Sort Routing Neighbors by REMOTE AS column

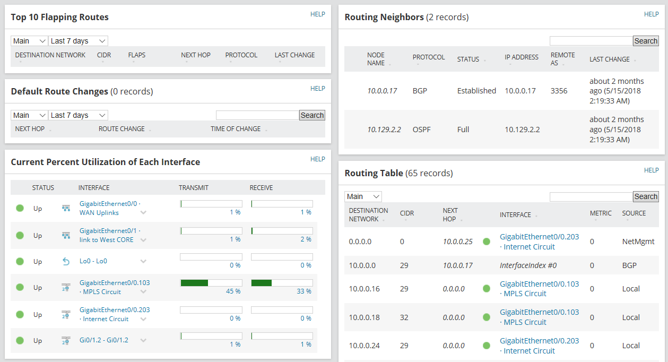tap(562, 59)
